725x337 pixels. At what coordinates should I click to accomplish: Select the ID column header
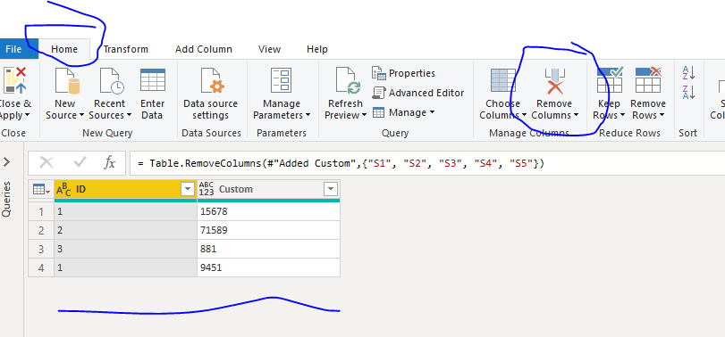[x=125, y=190]
